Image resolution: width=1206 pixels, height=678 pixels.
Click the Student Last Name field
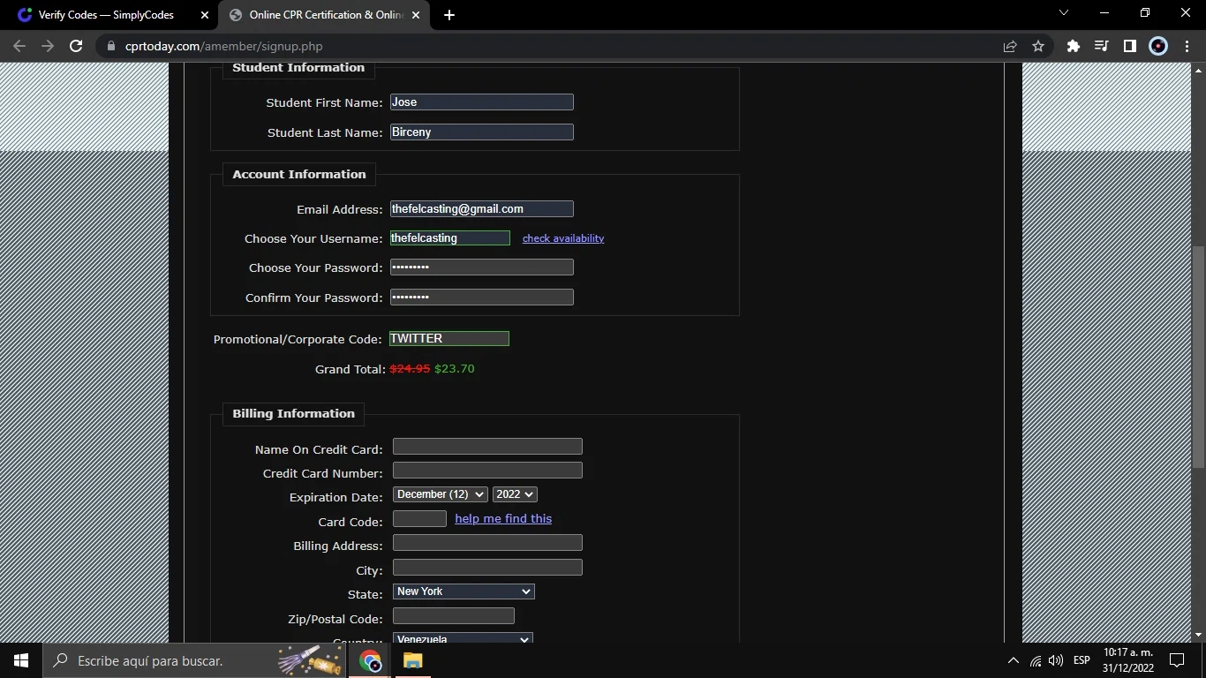coord(482,132)
